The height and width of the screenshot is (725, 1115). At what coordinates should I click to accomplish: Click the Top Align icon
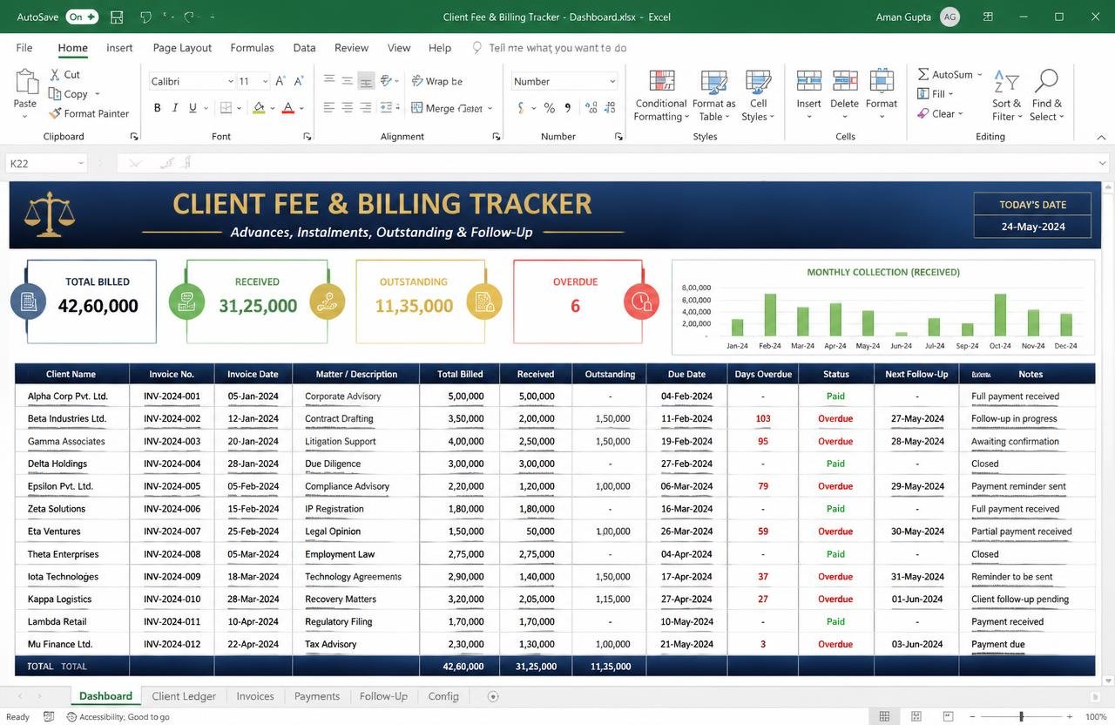click(x=329, y=80)
